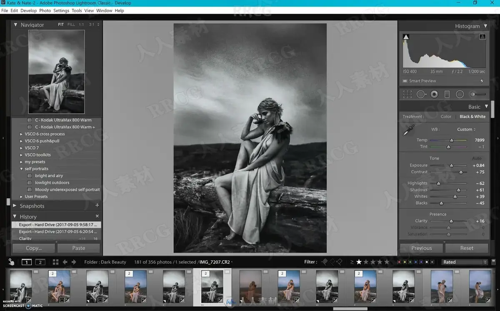Go forward with the right arrow icon
Image resolution: width=500 pixels, height=311 pixels.
pos(74,262)
